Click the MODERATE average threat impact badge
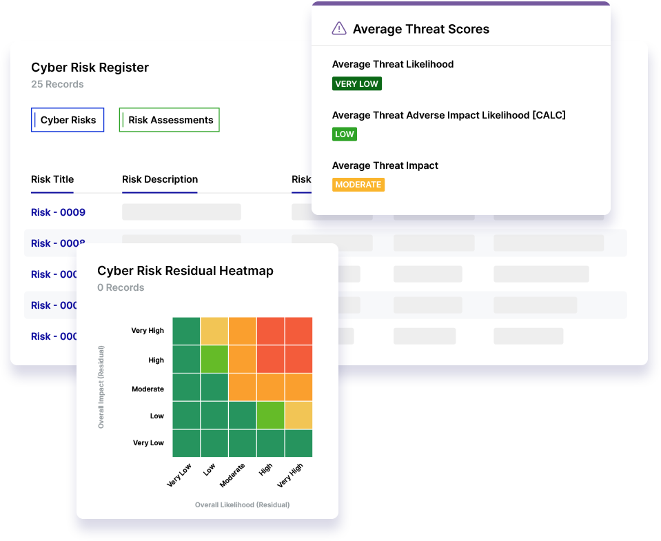661x541 pixels. (x=358, y=184)
